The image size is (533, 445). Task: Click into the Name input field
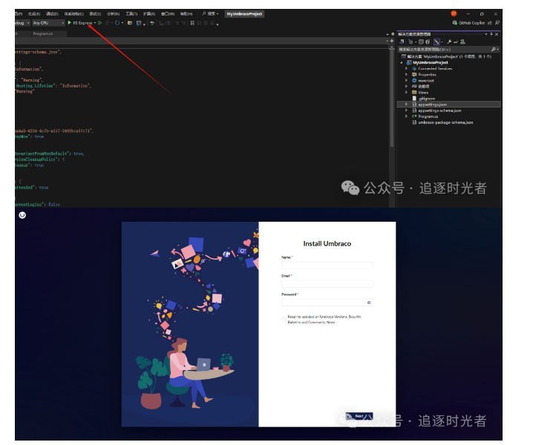click(327, 266)
